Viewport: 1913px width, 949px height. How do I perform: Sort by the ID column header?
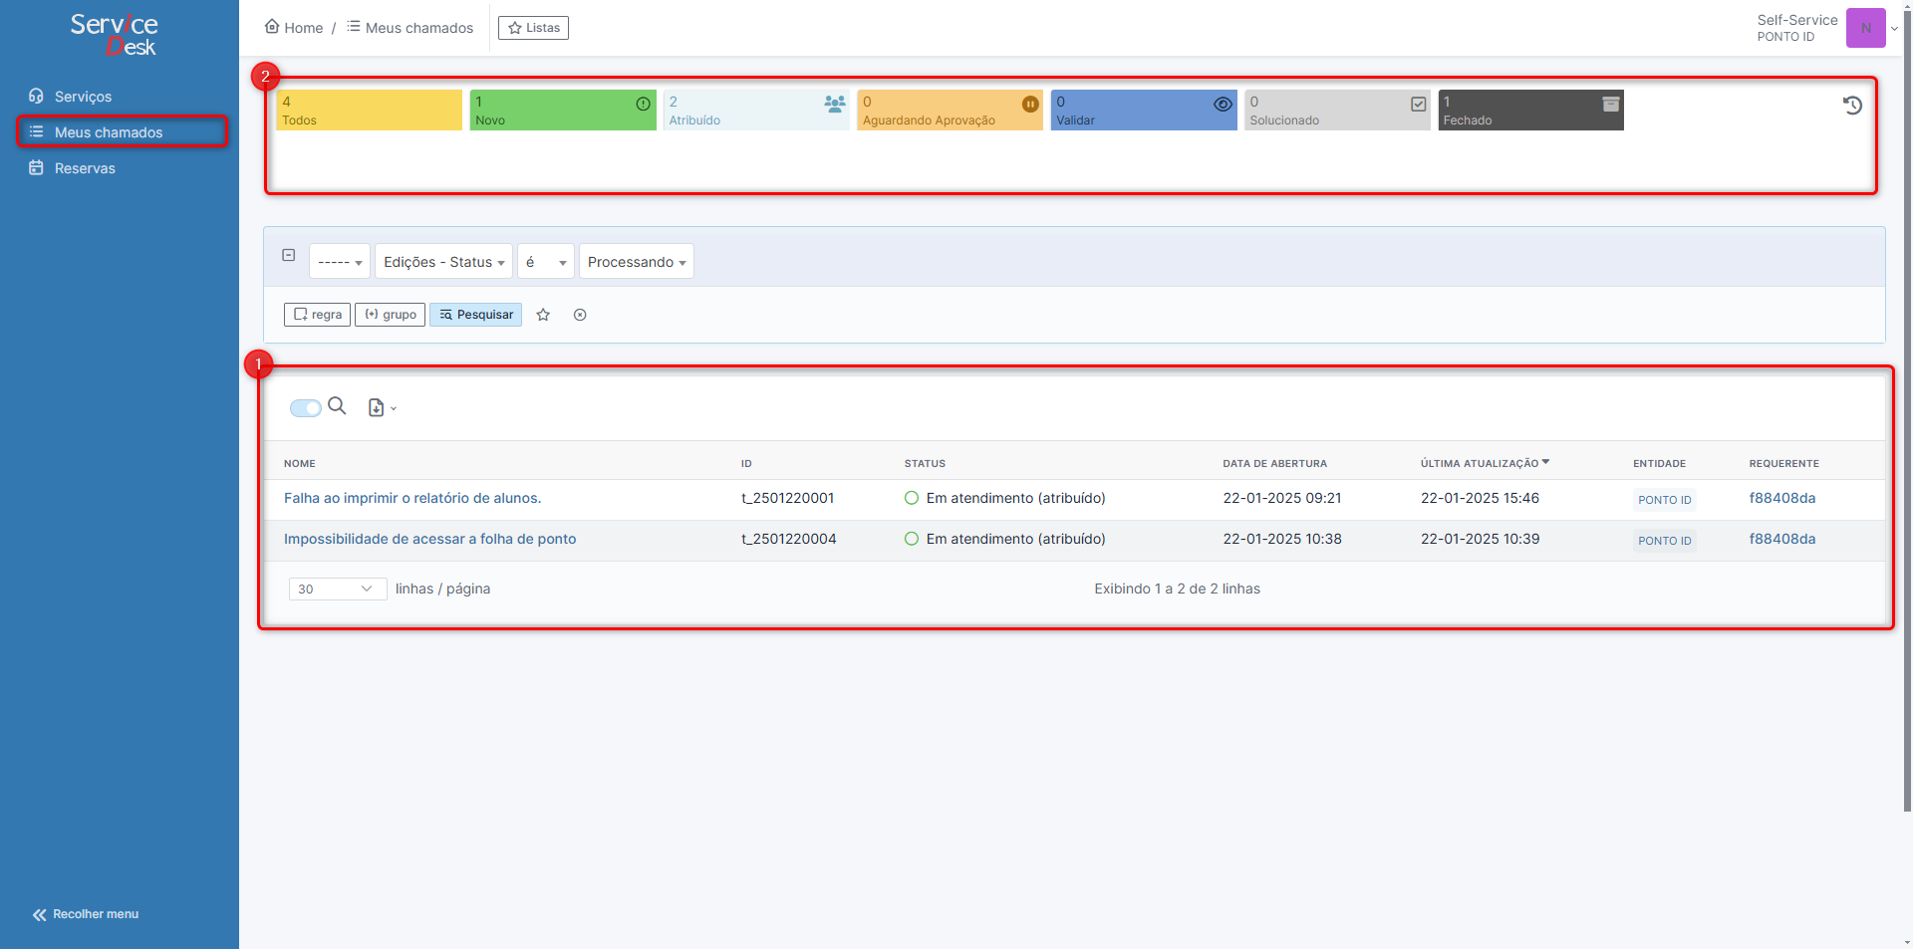pos(746,464)
